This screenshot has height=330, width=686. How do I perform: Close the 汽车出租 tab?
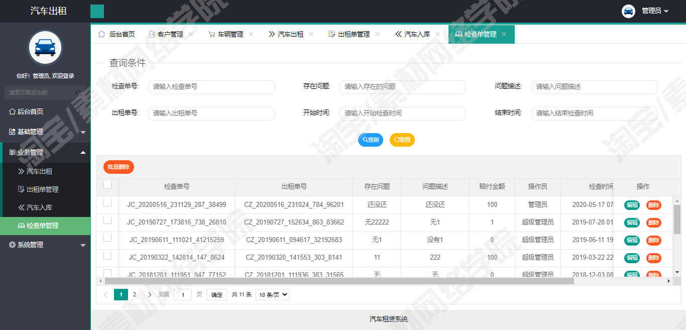coord(311,34)
